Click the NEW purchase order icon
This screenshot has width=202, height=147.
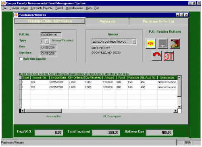pos(150,43)
